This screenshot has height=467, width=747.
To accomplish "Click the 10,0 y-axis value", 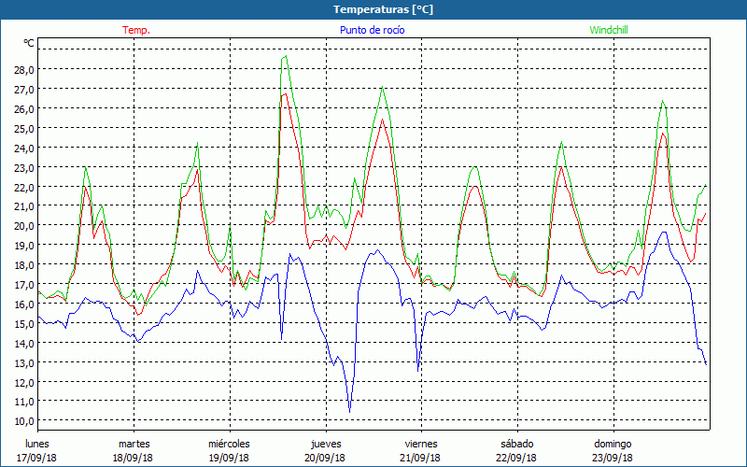I will [x=23, y=421].
